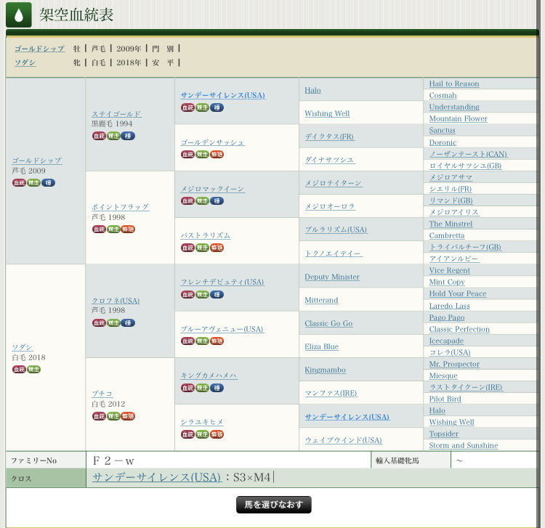
Task: Click the 繁殖 badge under ゴールデンサッシュ
Action: [217, 154]
